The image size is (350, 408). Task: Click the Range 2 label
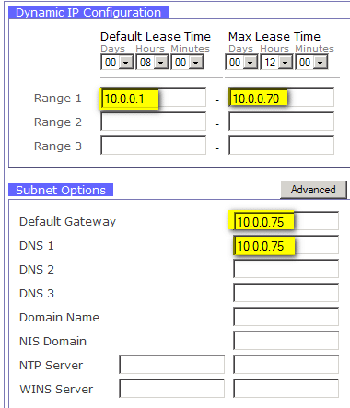(58, 122)
